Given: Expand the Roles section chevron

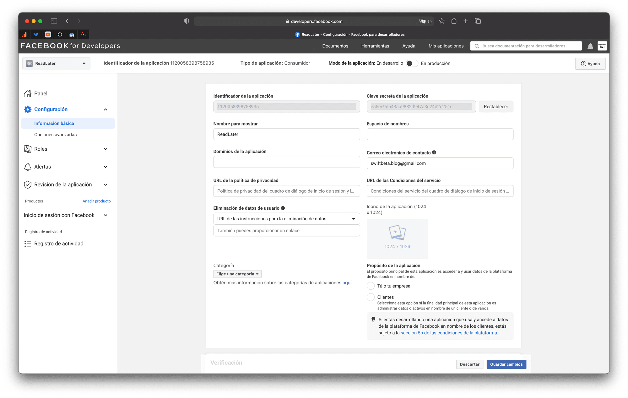Looking at the screenshot, I should (106, 149).
